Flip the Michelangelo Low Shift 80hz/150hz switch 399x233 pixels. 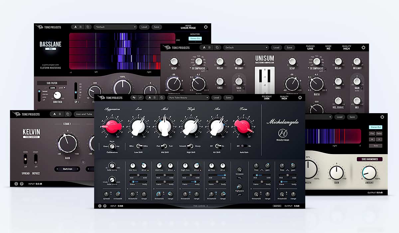coord(140,146)
